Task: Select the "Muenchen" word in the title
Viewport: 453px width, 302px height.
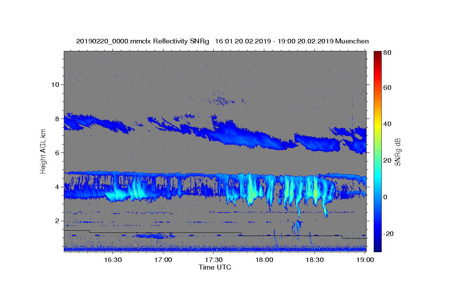Action: click(x=352, y=41)
